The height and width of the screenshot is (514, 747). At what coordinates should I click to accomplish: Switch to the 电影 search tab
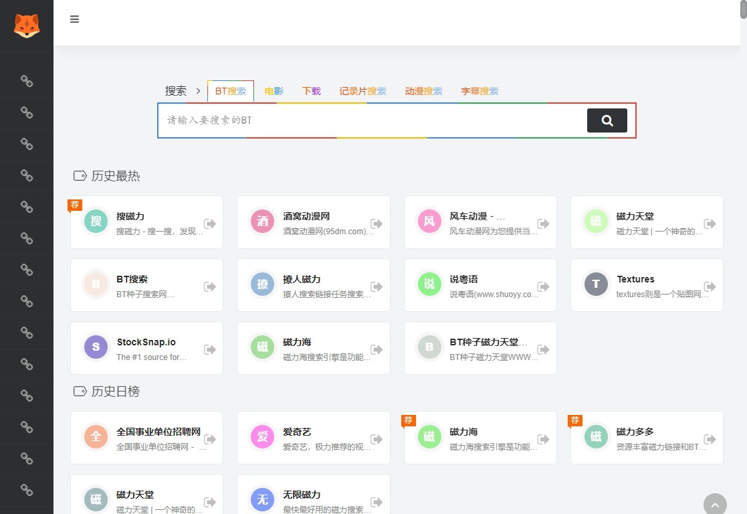pyautogui.click(x=274, y=91)
